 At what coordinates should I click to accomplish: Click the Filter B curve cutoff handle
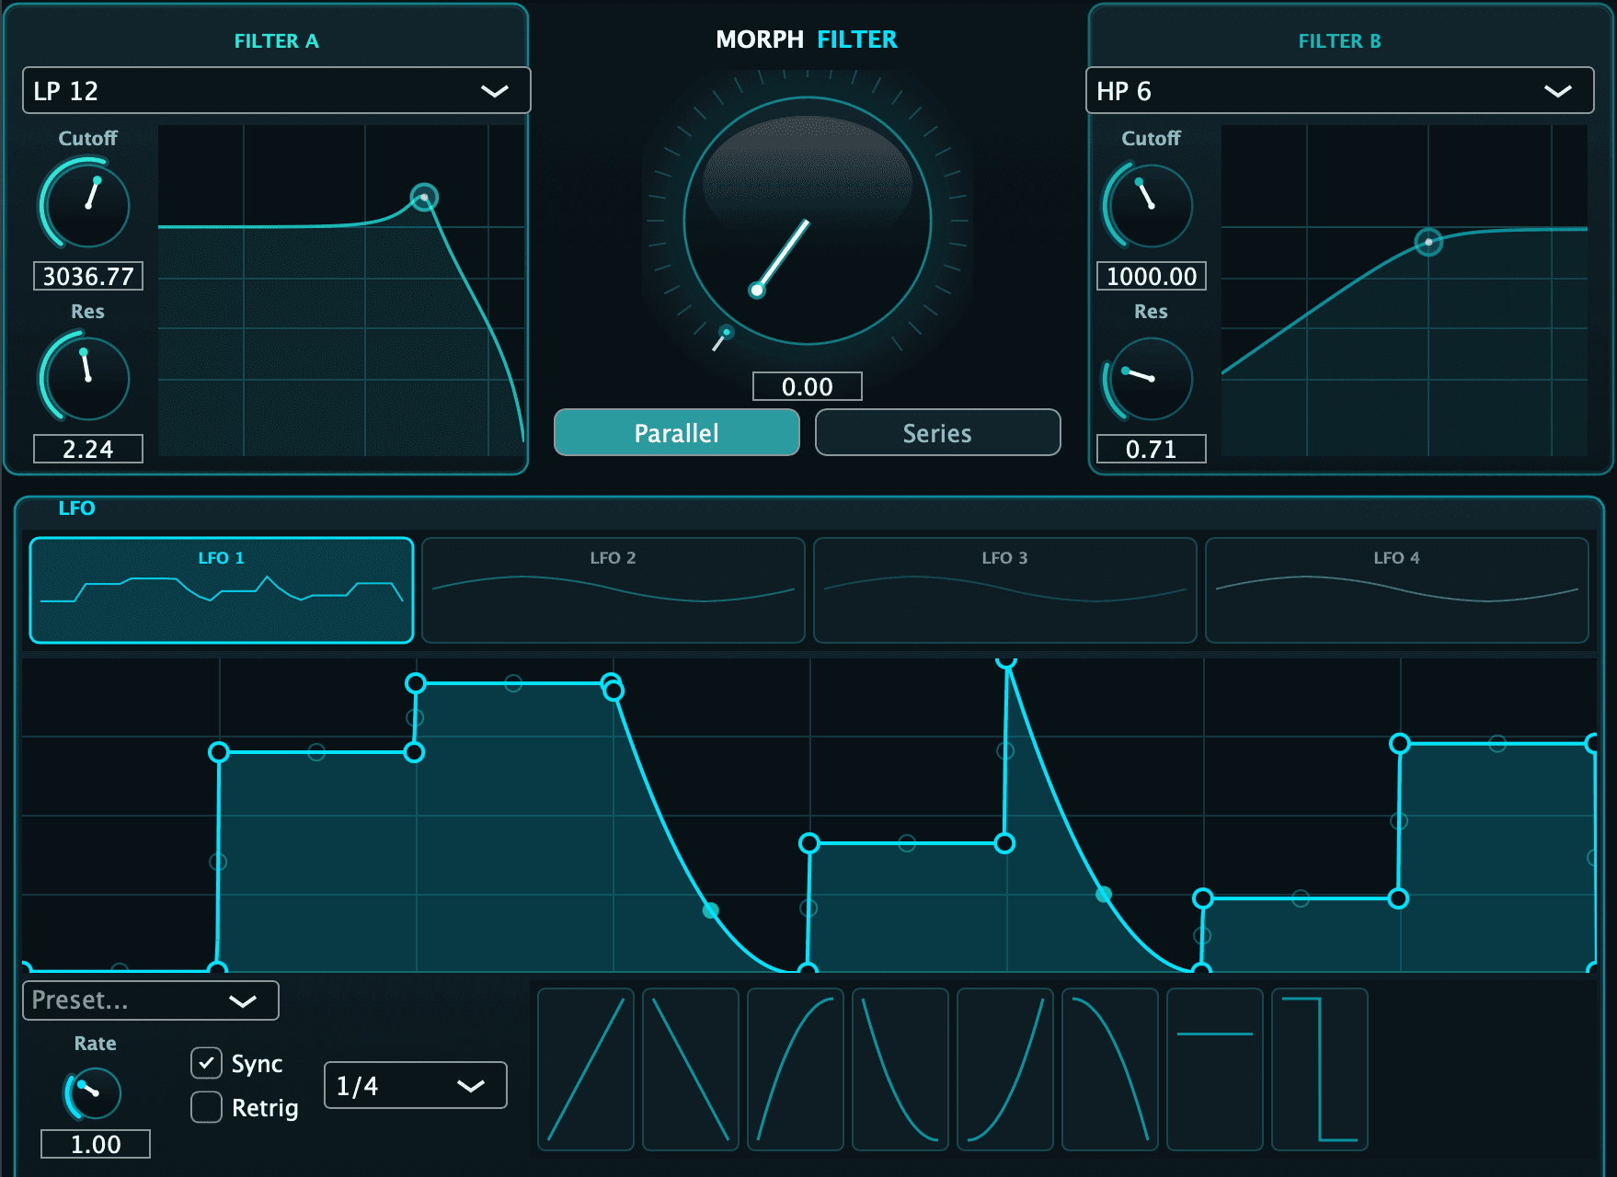(1428, 243)
